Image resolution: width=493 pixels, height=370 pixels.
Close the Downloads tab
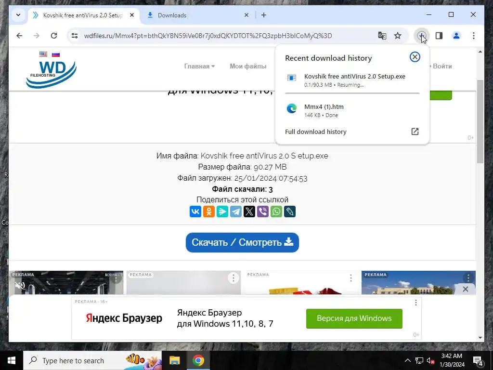tap(246, 15)
